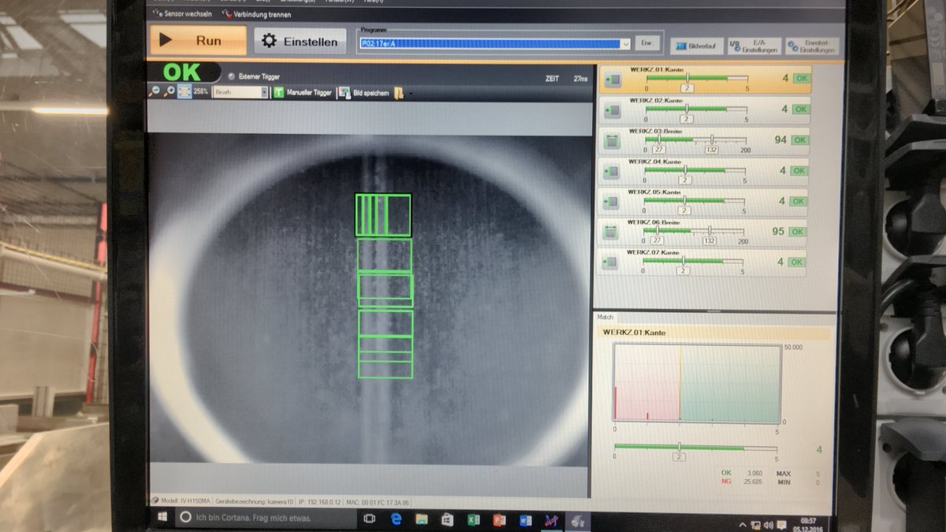The height and width of the screenshot is (532, 946).
Task: Click the WERKZ.01:Kante histogram chart
Action: (698, 382)
